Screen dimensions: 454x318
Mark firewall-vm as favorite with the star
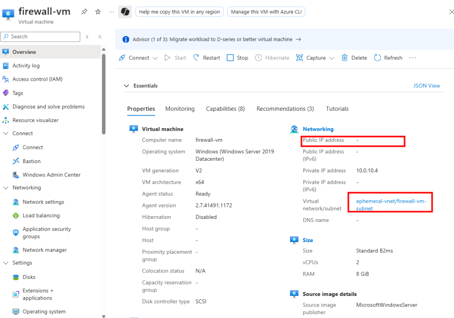coord(98,12)
